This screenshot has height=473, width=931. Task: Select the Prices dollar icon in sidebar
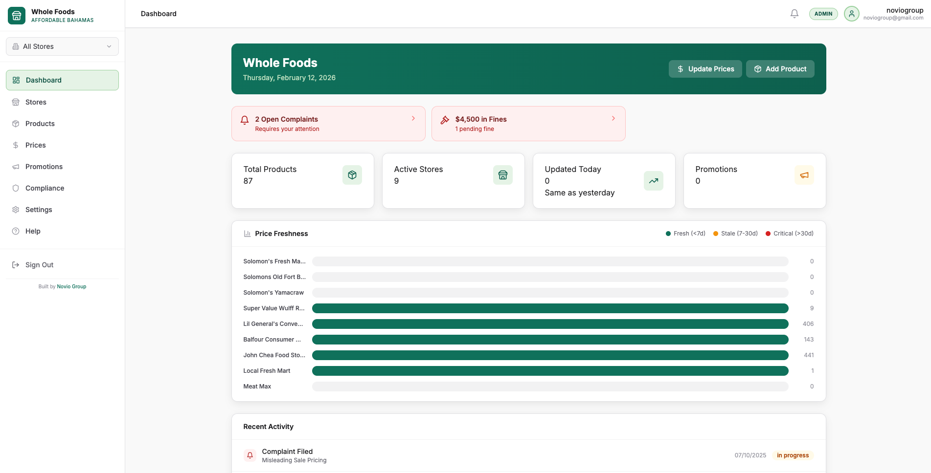point(16,145)
